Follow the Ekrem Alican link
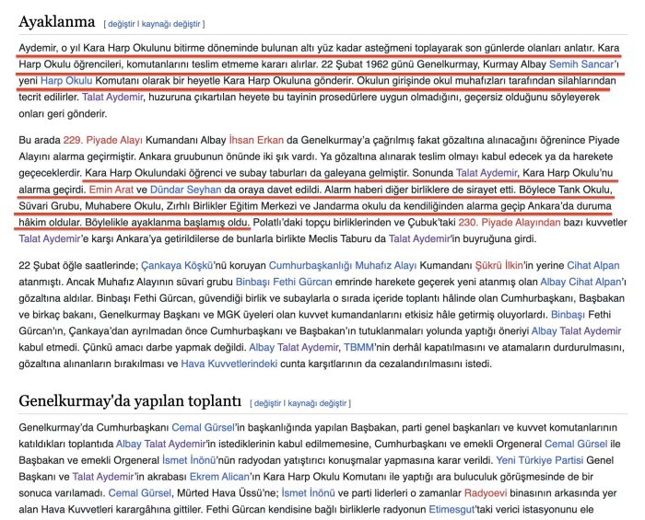 218,476
